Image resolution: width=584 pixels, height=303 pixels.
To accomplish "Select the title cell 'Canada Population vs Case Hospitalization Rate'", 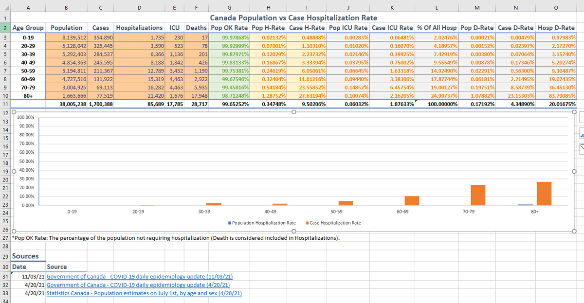I will [x=293, y=18].
